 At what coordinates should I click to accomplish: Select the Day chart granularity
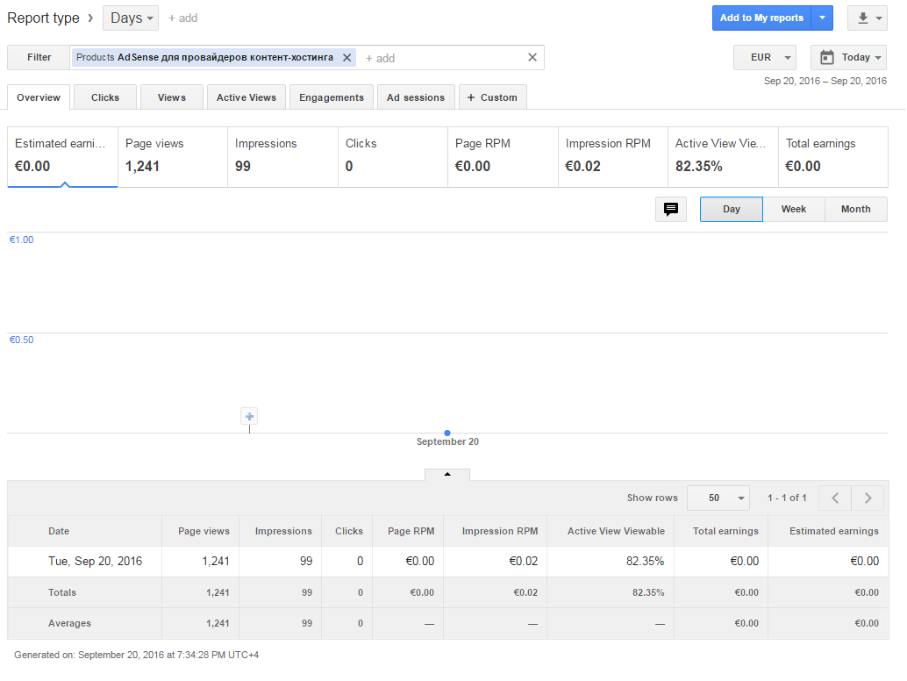[x=732, y=209]
